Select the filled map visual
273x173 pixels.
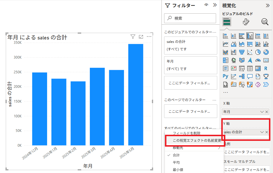(242, 60)
